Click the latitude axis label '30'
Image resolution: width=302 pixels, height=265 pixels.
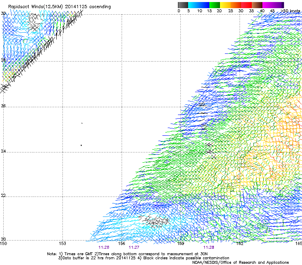[3, 13]
